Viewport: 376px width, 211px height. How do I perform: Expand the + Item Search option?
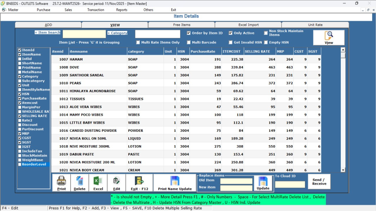click(x=47, y=33)
